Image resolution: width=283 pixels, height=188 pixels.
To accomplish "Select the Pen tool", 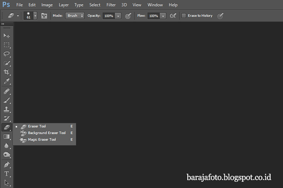I will click(x=7, y=165).
